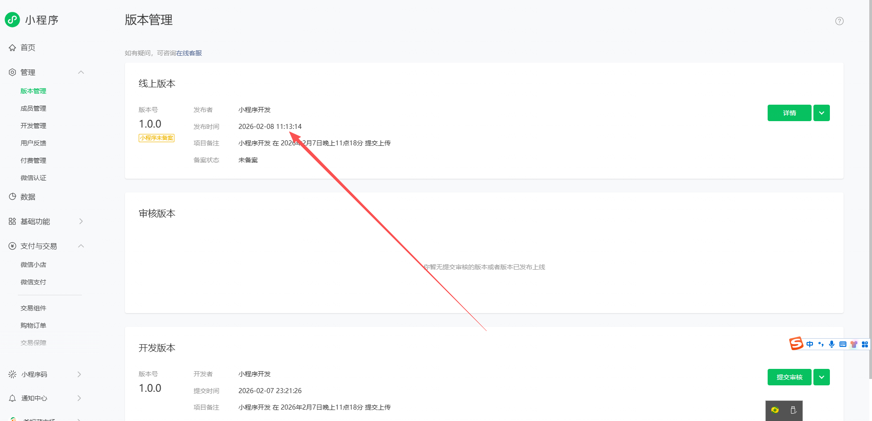Open dropdown next to 详情 button
Image resolution: width=872 pixels, height=421 pixels.
click(822, 113)
